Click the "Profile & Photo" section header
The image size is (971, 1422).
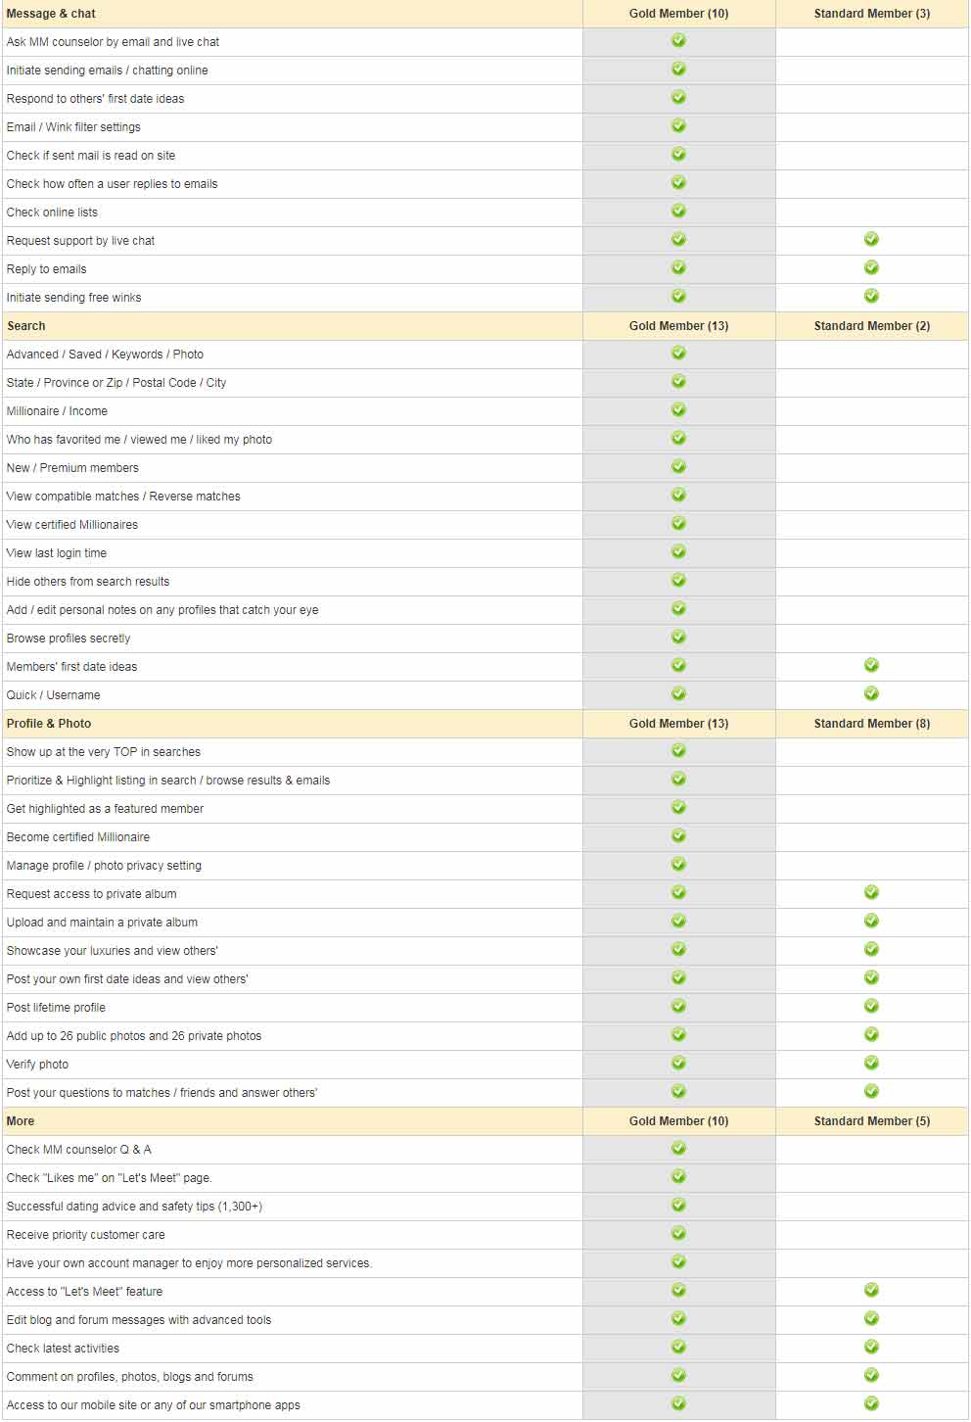[49, 724]
